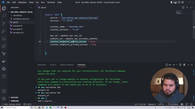The width and height of the screenshot is (195, 109).
Task: Click the zsh terminal shell label
Action: pos(168,65)
